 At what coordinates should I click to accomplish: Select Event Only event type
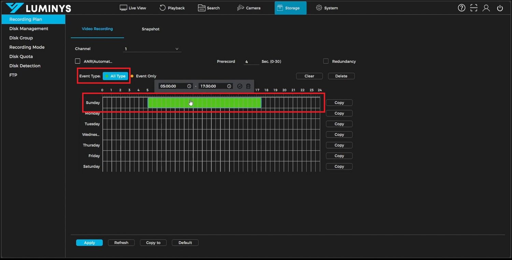[x=146, y=76]
